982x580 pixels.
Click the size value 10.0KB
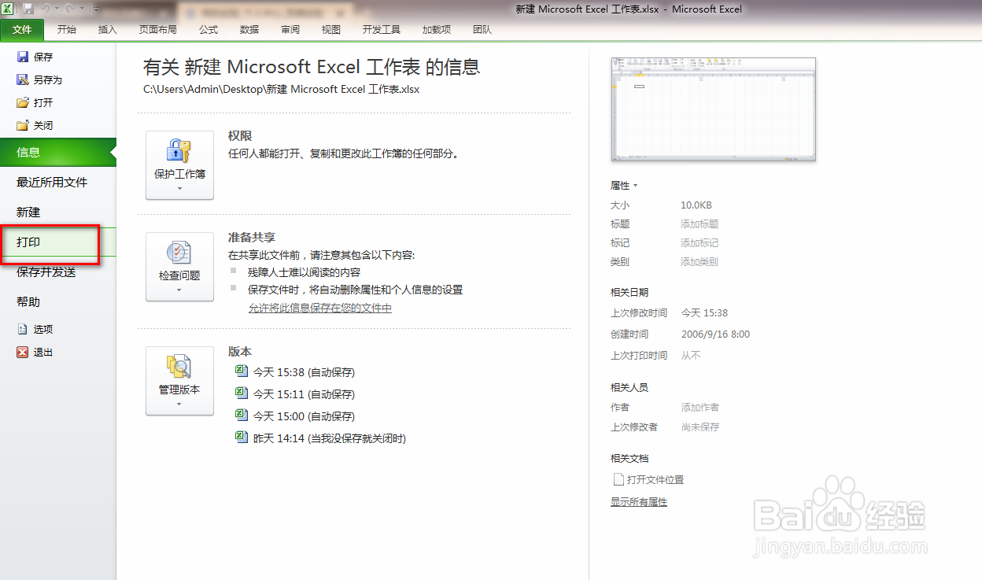(x=696, y=205)
